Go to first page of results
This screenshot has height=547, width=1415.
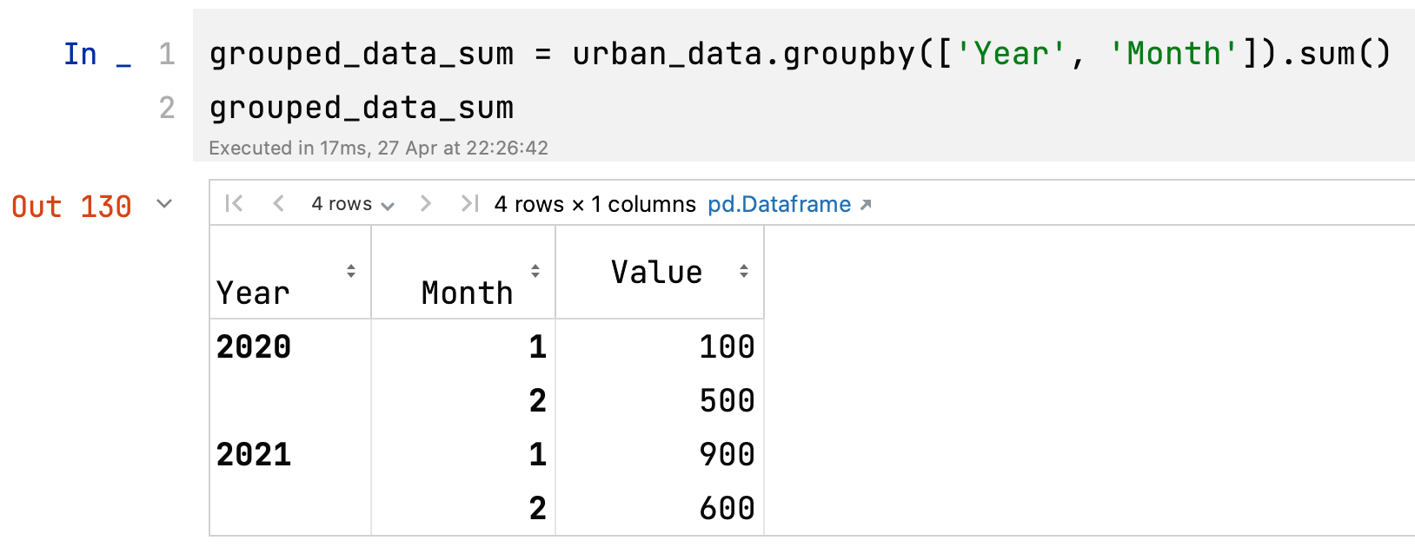(234, 204)
